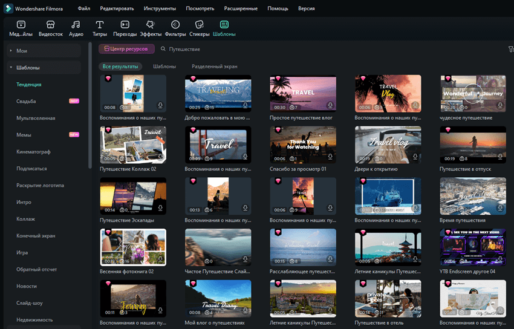The height and width of the screenshot is (329, 514).
Task: Download the Путешествие Коллаж 02 template
Action: coord(160,157)
